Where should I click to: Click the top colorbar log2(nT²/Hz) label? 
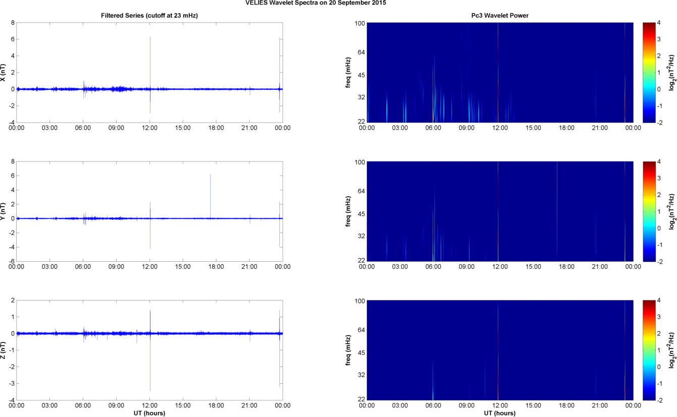point(672,73)
